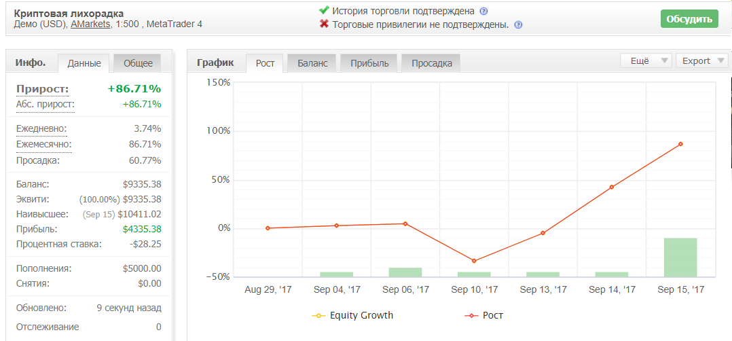Click the 9 секунд назад update time
Image resolution: width=732 pixels, height=341 pixels.
pos(129,308)
